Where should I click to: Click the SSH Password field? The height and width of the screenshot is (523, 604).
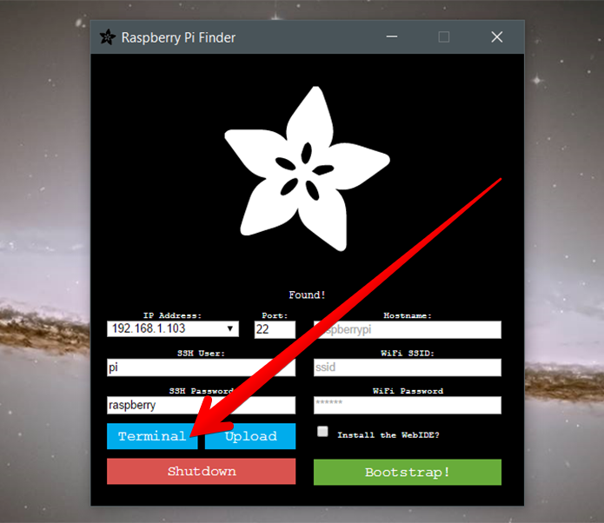(201, 405)
